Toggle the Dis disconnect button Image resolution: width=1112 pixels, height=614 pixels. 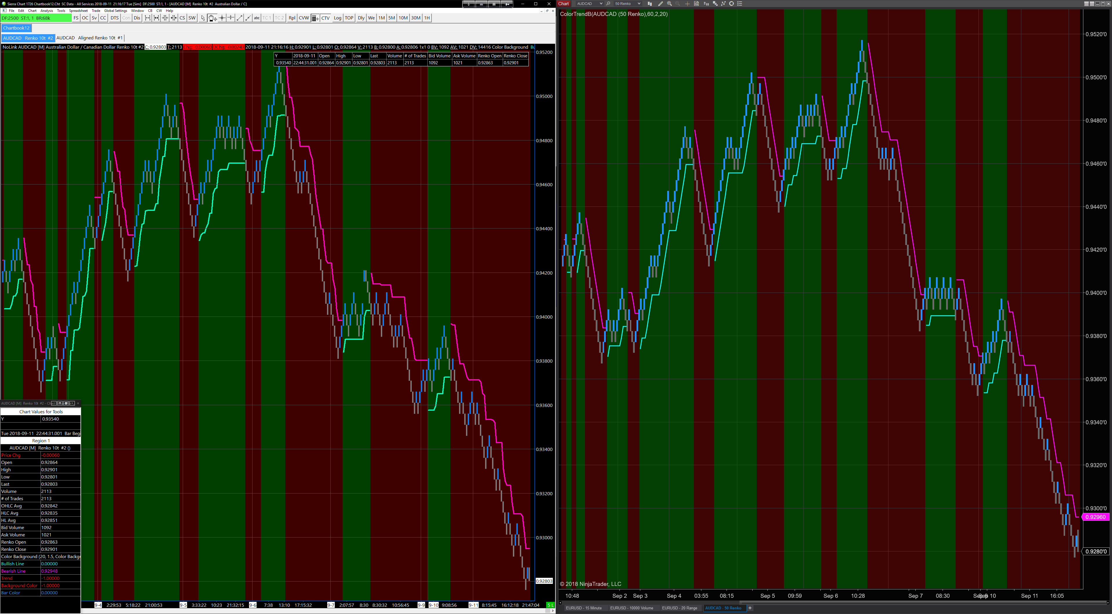coord(137,18)
